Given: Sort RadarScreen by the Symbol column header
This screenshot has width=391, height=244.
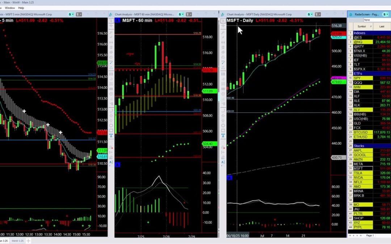Looking at the screenshot, I should [363, 26].
